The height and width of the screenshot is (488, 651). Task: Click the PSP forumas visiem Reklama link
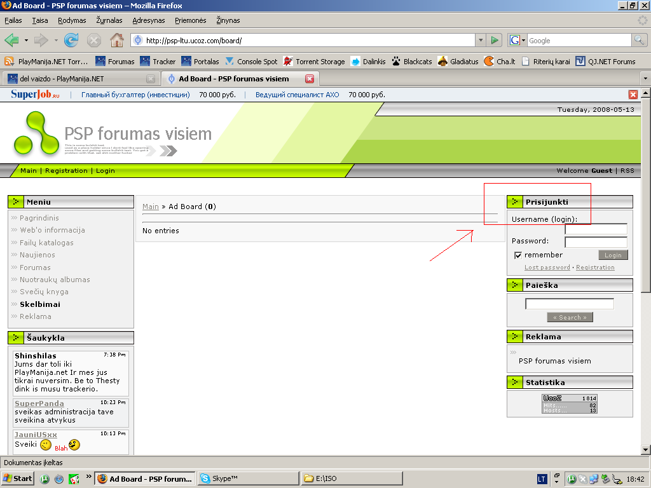pyautogui.click(x=554, y=361)
